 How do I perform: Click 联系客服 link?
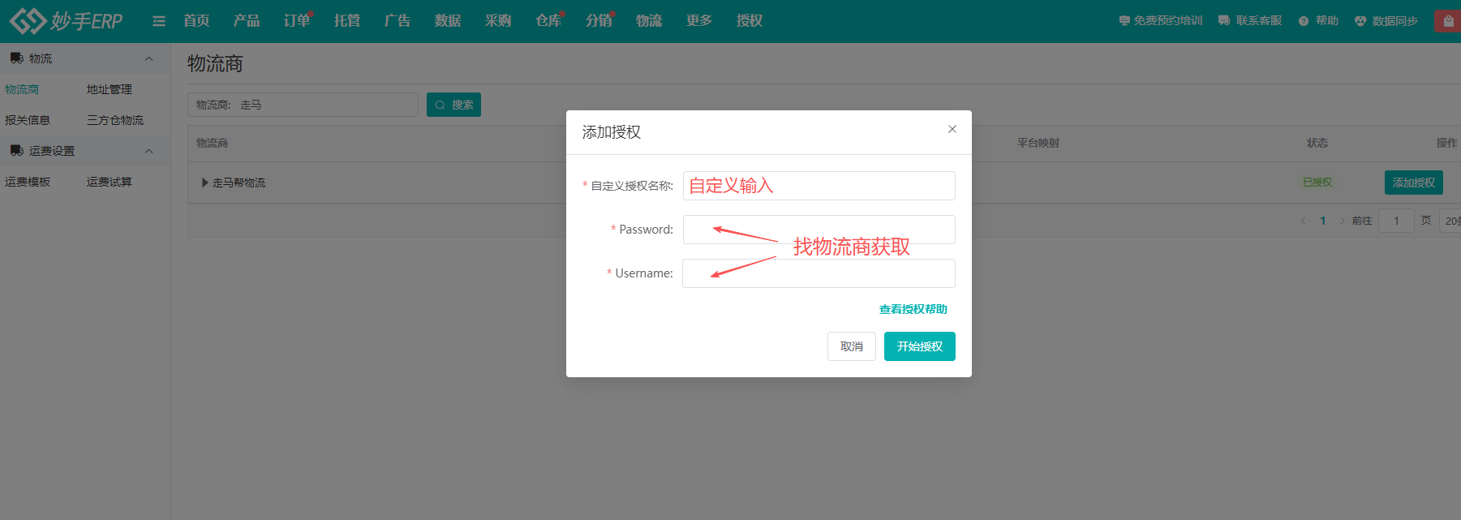(1250, 21)
